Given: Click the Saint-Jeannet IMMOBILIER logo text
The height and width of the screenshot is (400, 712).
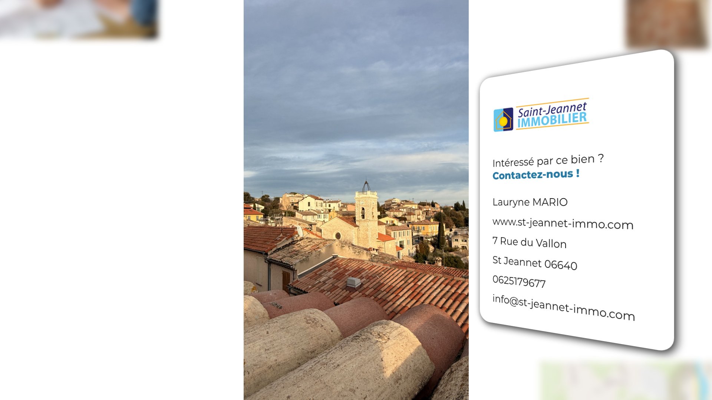Looking at the screenshot, I should tap(552, 114).
